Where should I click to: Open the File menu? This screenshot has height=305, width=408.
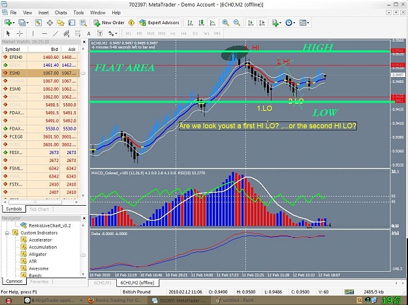click(x=13, y=12)
